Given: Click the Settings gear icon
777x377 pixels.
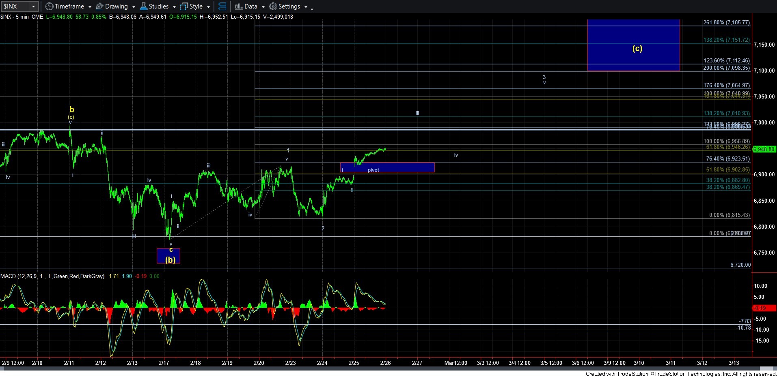Looking at the screenshot, I should [273, 6].
